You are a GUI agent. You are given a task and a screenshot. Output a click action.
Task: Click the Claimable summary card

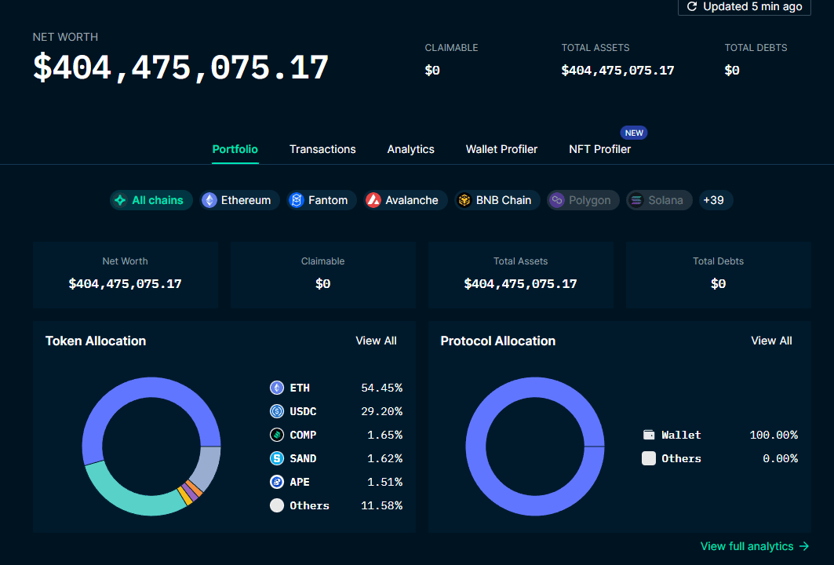pyautogui.click(x=323, y=275)
